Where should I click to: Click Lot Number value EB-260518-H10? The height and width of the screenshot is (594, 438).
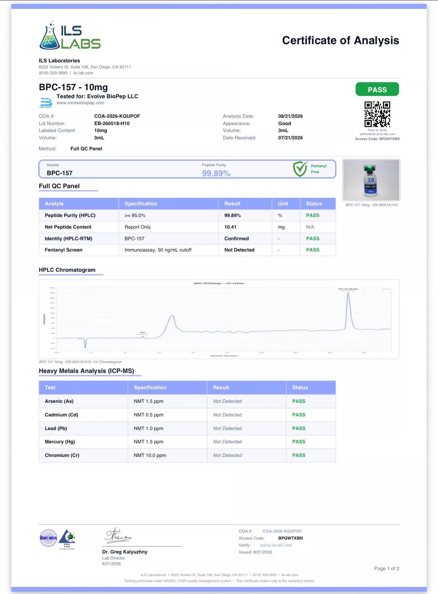click(112, 124)
